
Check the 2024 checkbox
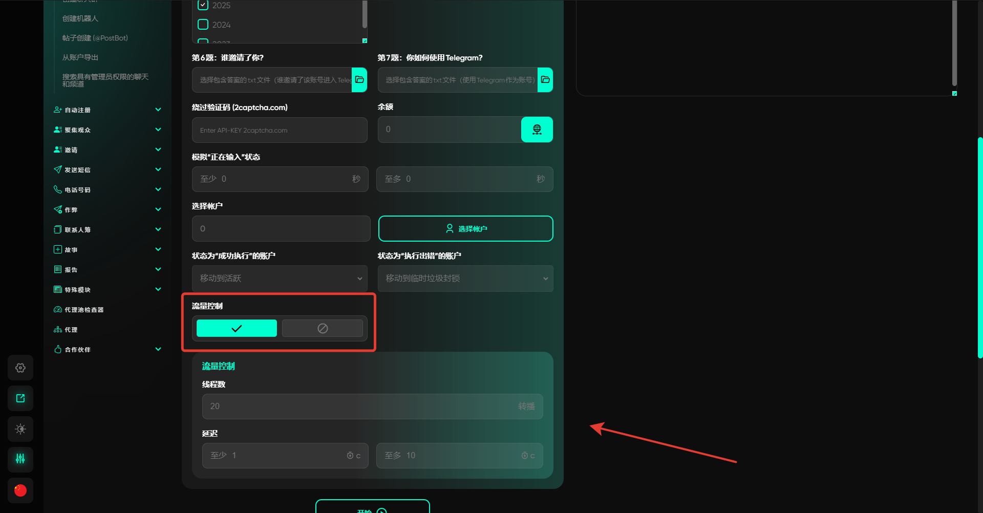click(203, 25)
